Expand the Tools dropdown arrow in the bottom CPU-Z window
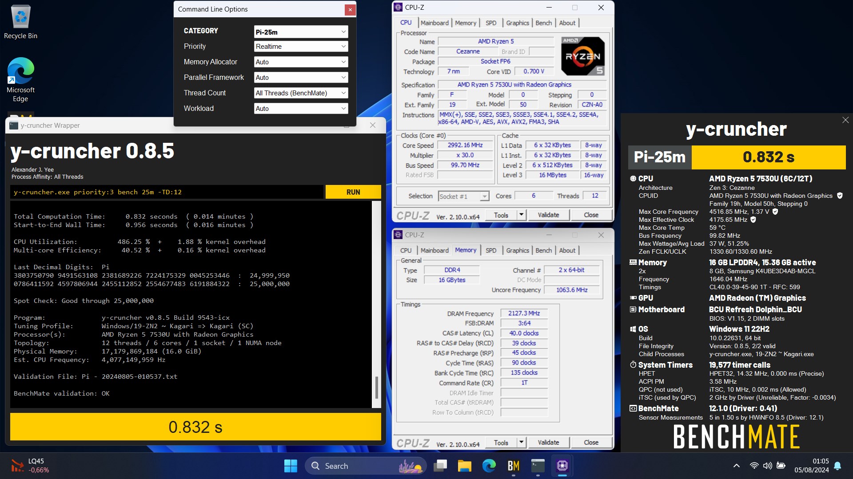This screenshot has height=479, width=853. coord(522,443)
